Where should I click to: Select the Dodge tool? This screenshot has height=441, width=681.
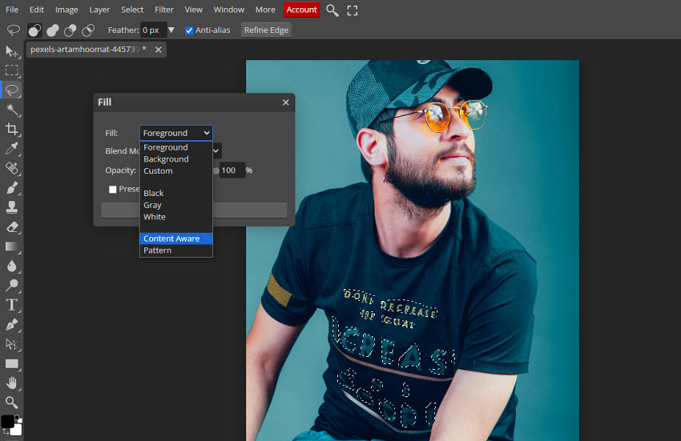pyautogui.click(x=12, y=285)
